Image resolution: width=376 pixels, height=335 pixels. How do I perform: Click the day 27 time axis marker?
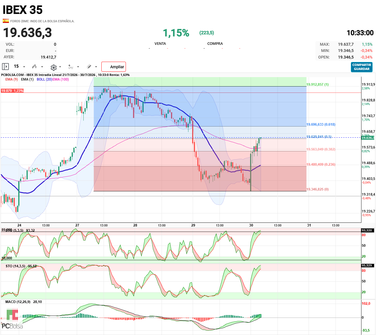pos(77,225)
